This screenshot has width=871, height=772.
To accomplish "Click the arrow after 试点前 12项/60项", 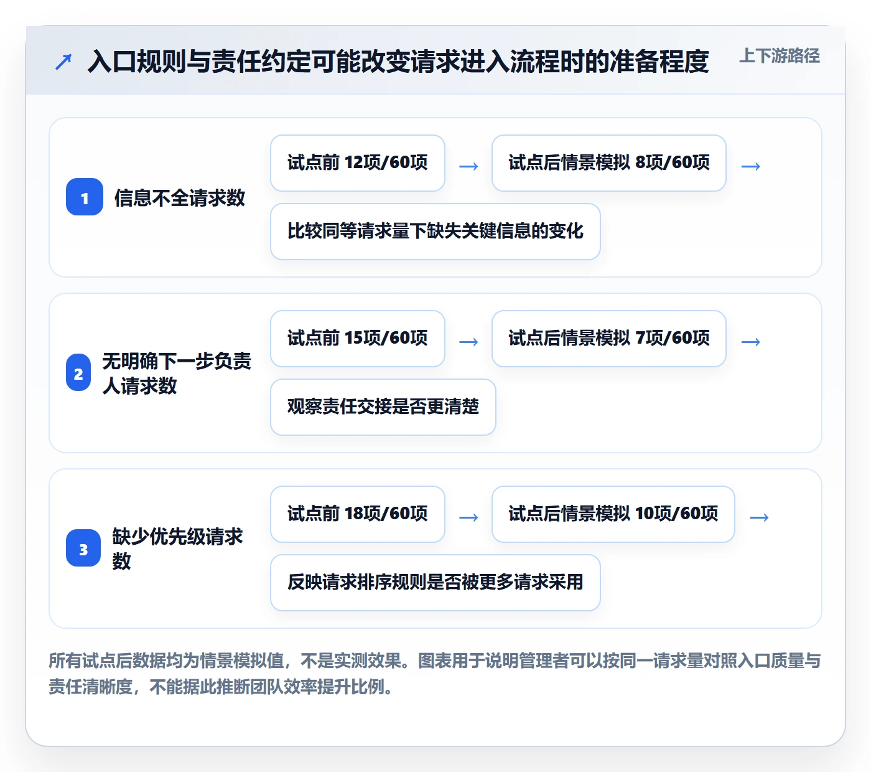I will tap(468, 166).
